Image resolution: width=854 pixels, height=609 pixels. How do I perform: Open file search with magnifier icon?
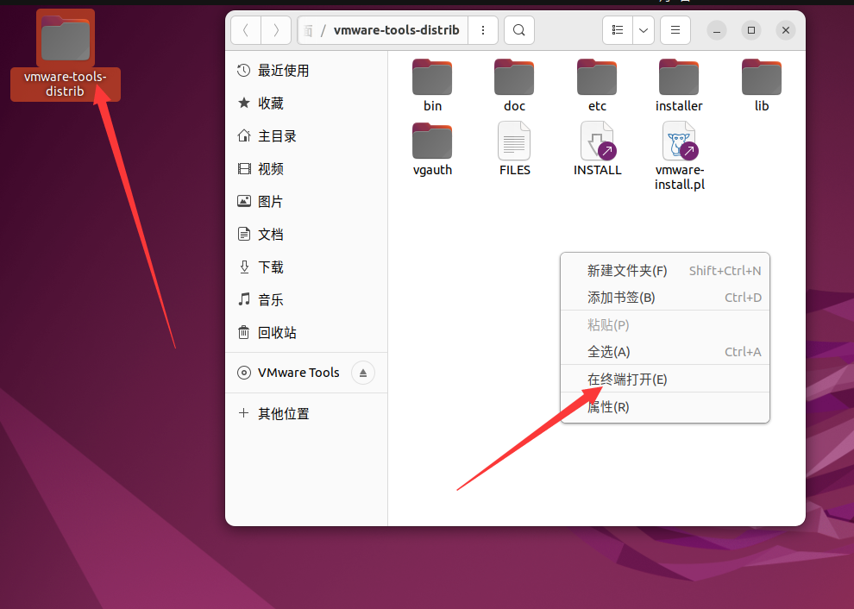[519, 30]
